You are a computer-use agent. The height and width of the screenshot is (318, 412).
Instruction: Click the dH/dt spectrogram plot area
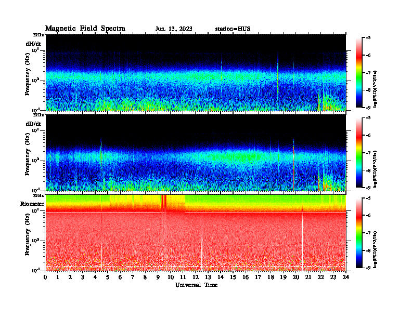tap(196, 72)
